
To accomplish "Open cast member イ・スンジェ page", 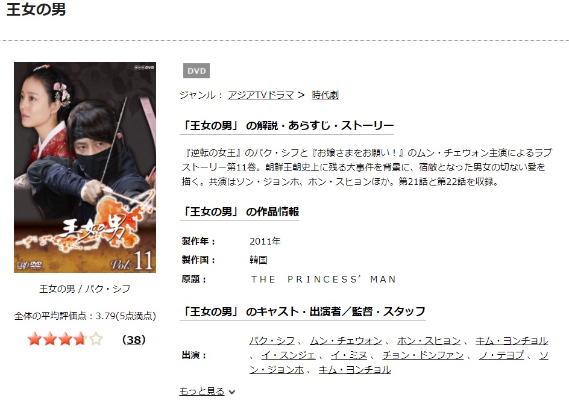I will (x=289, y=355).
